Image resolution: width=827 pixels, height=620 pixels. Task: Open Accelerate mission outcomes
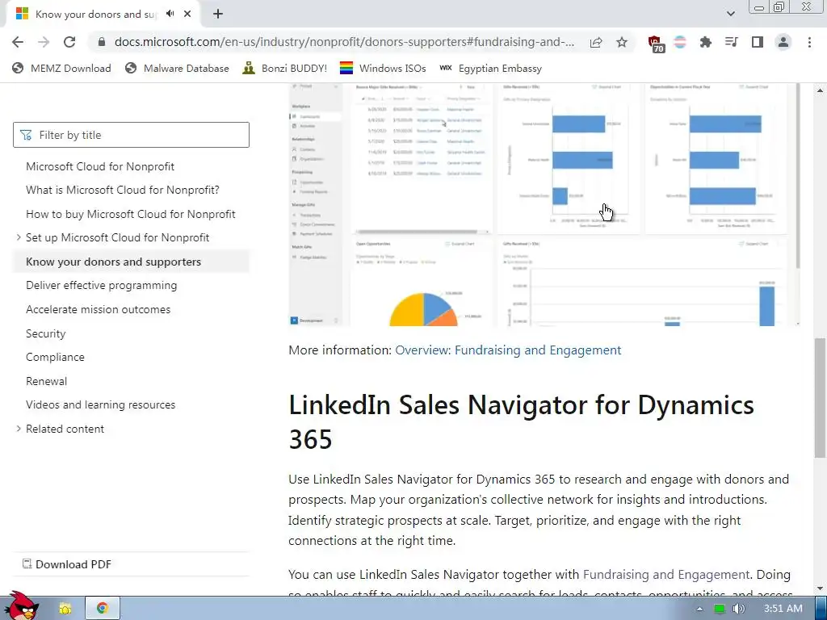(98, 309)
